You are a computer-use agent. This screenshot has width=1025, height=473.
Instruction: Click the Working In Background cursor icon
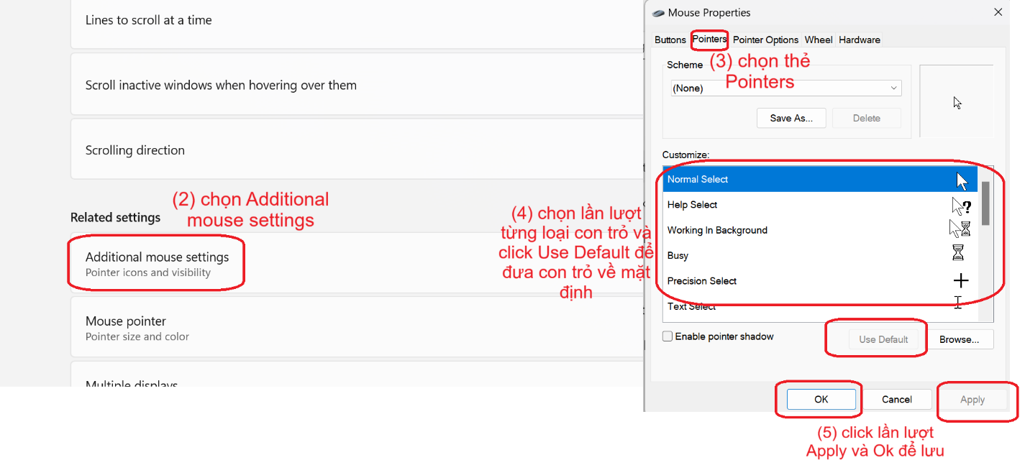pos(960,229)
